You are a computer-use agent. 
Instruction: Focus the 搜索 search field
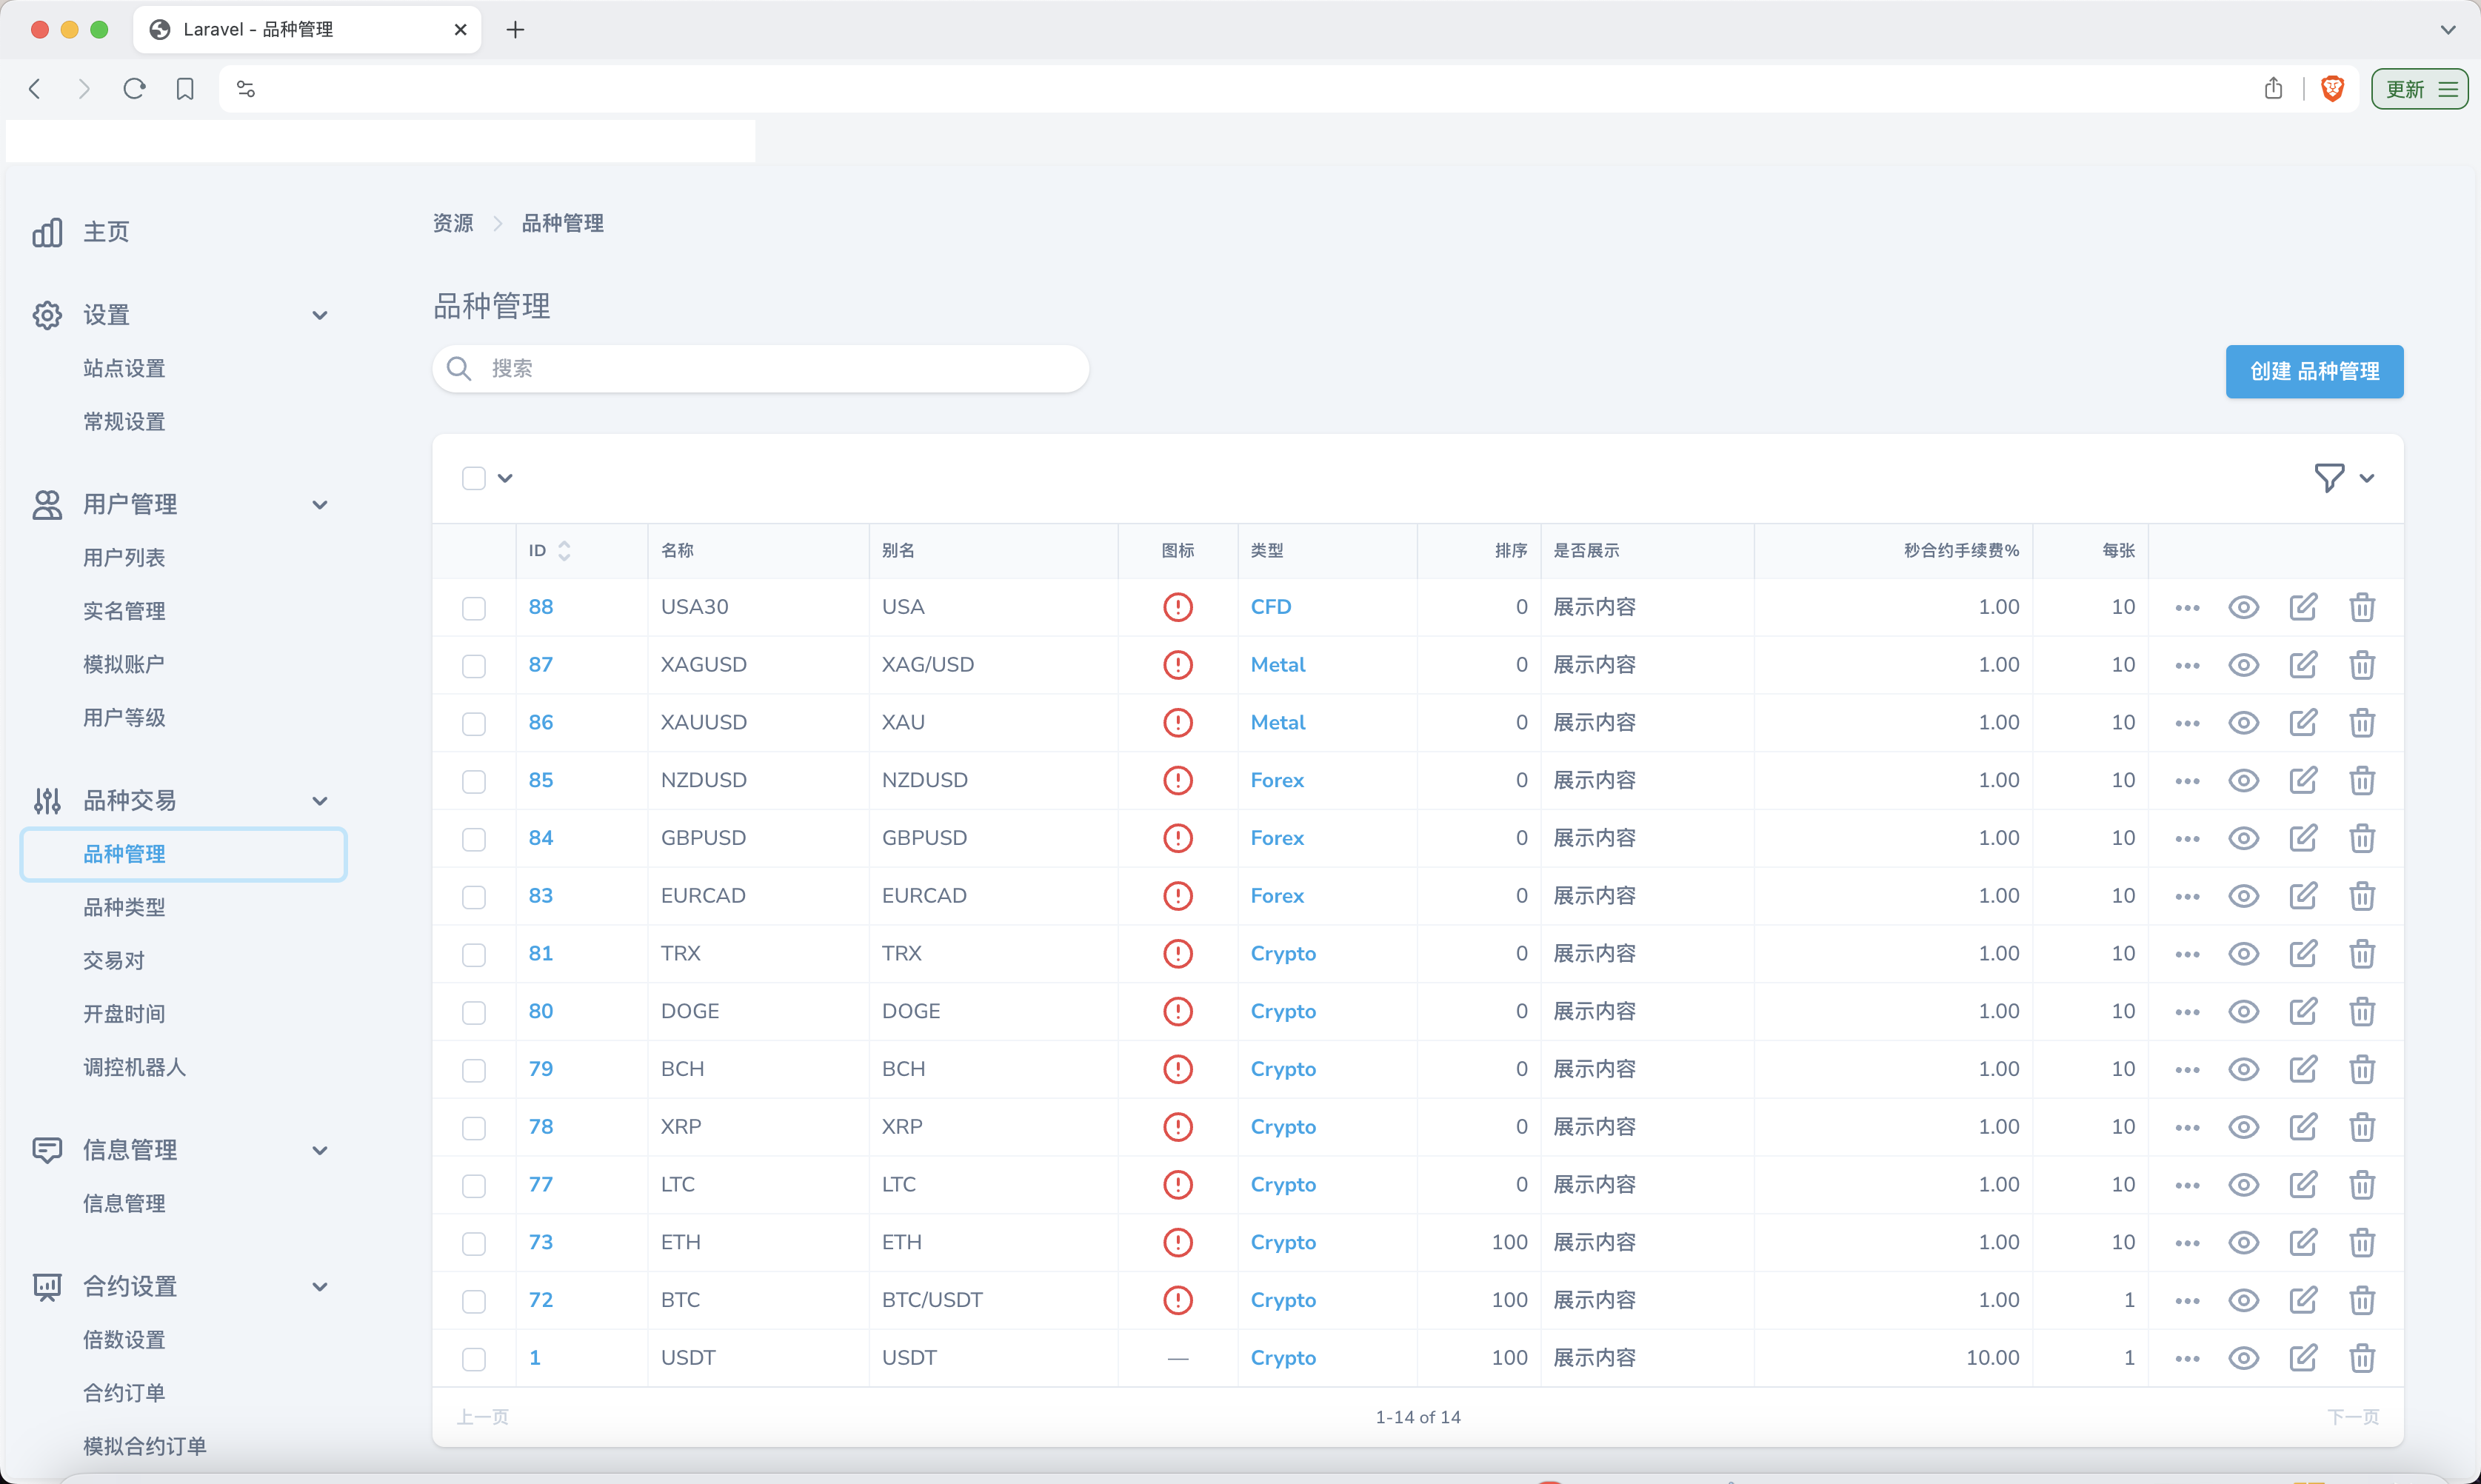[760, 369]
